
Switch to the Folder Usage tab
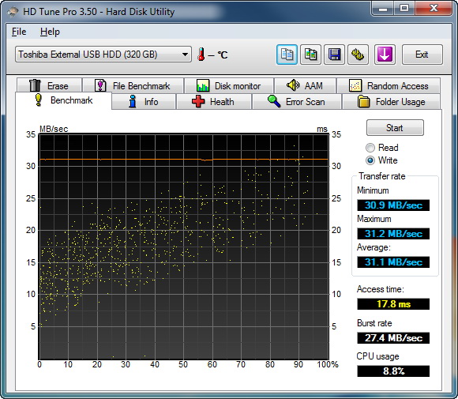point(391,102)
